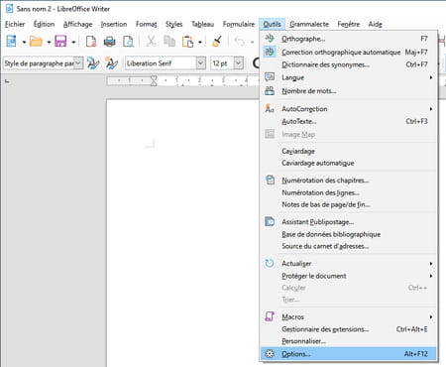Screen dimensions: 446x367
Task: Click the indent marker on the ruler
Action: [x=154, y=80]
